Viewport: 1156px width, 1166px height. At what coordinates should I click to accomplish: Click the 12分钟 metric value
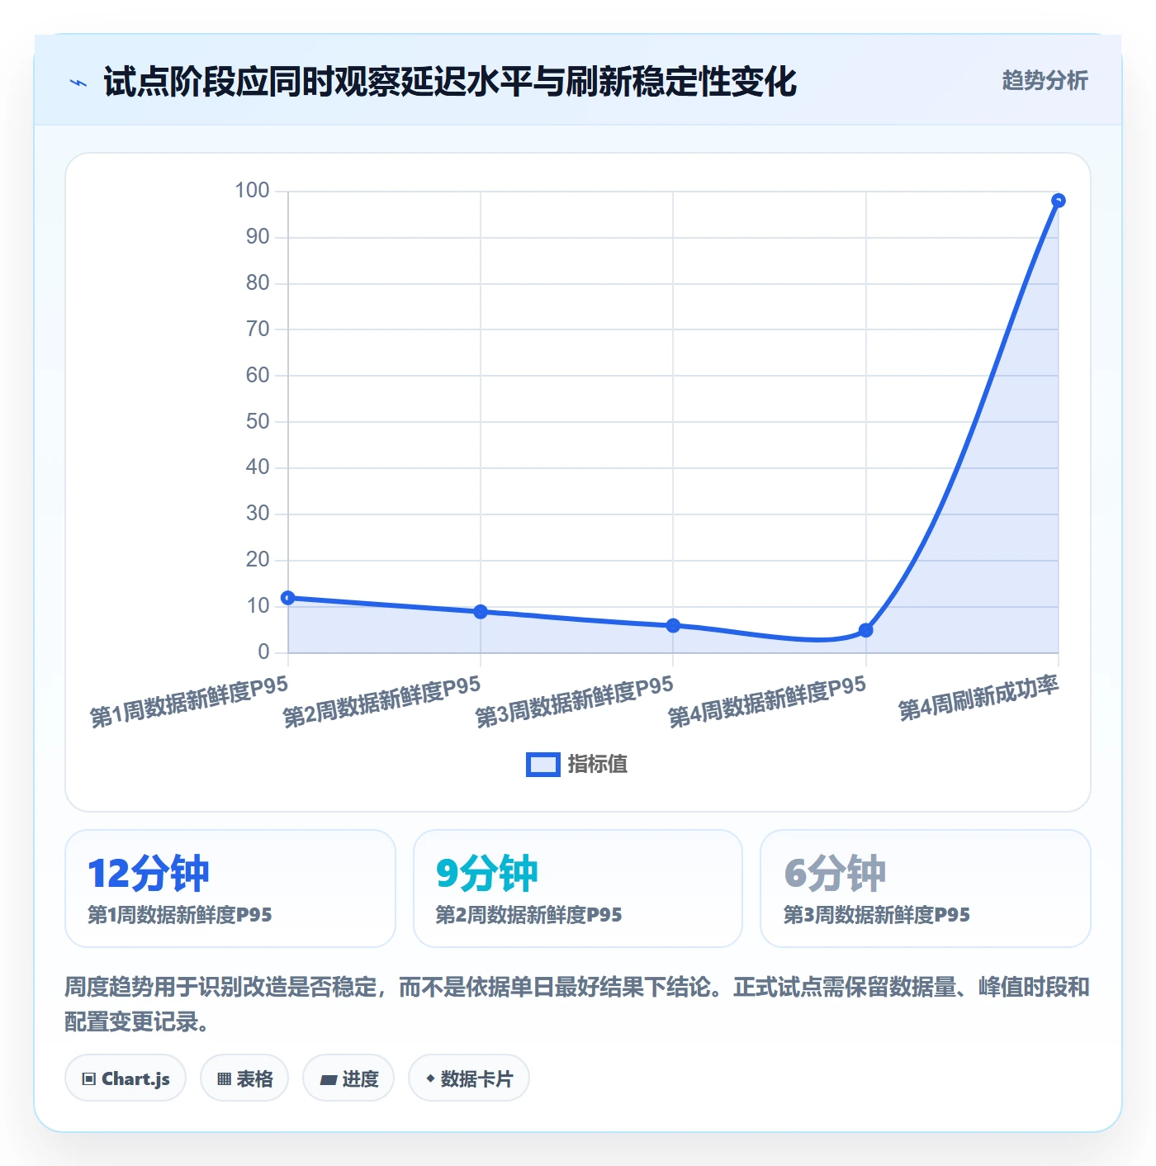point(149,873)
